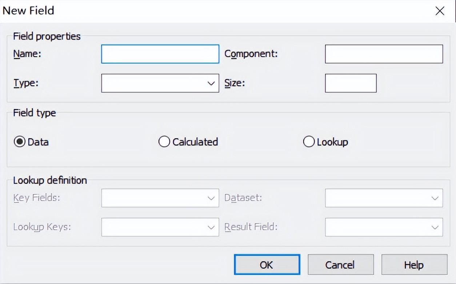Focus the Component text box
Viewport: 456px width, 284px height.
(384, 54)
